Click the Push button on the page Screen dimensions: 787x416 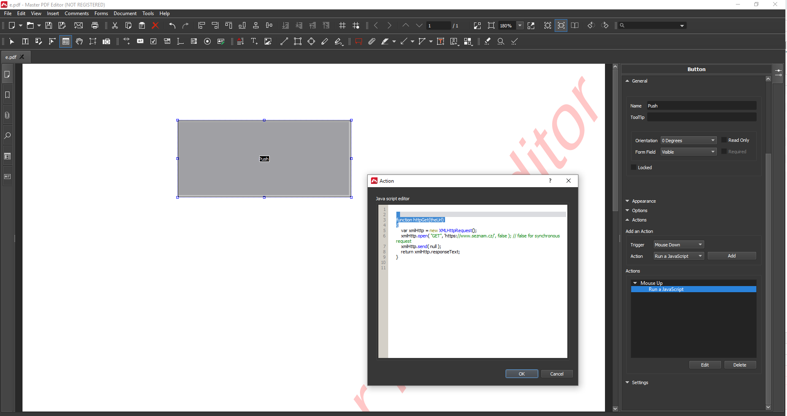(264, 159)
